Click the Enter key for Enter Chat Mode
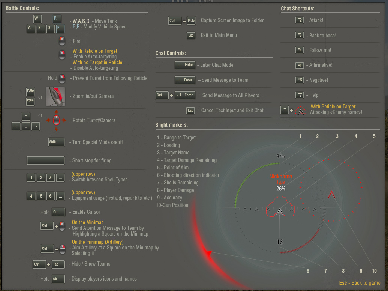This screenshot has width=388, height=291. 185,65
